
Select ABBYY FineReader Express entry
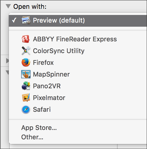point(78,39)
